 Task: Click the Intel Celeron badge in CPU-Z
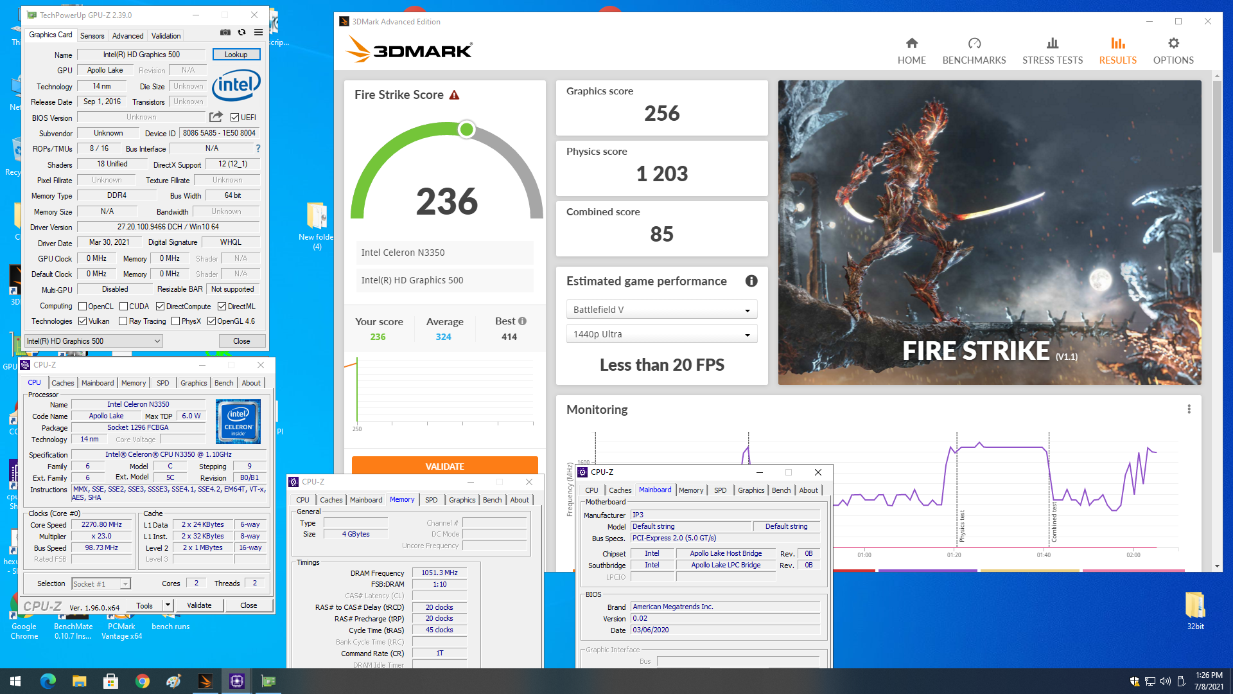click(x=238, y=422)
